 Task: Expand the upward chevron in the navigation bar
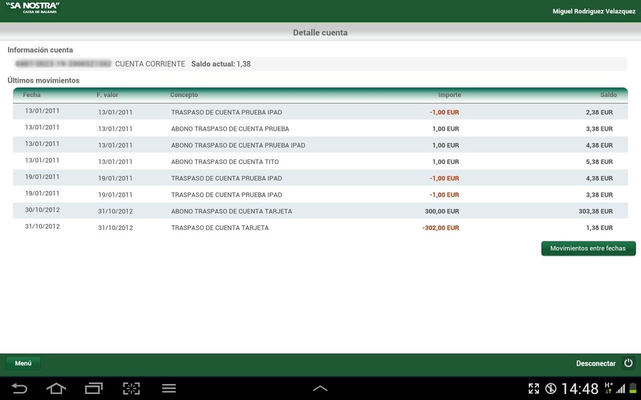click(x=320, y=389)
